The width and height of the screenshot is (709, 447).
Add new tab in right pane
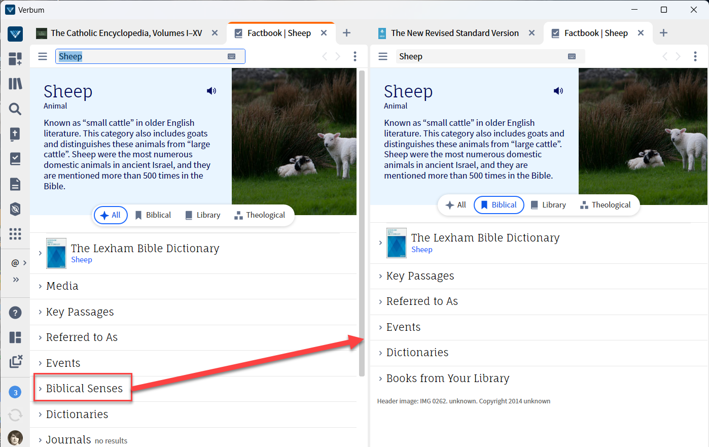tap(663, 33)
